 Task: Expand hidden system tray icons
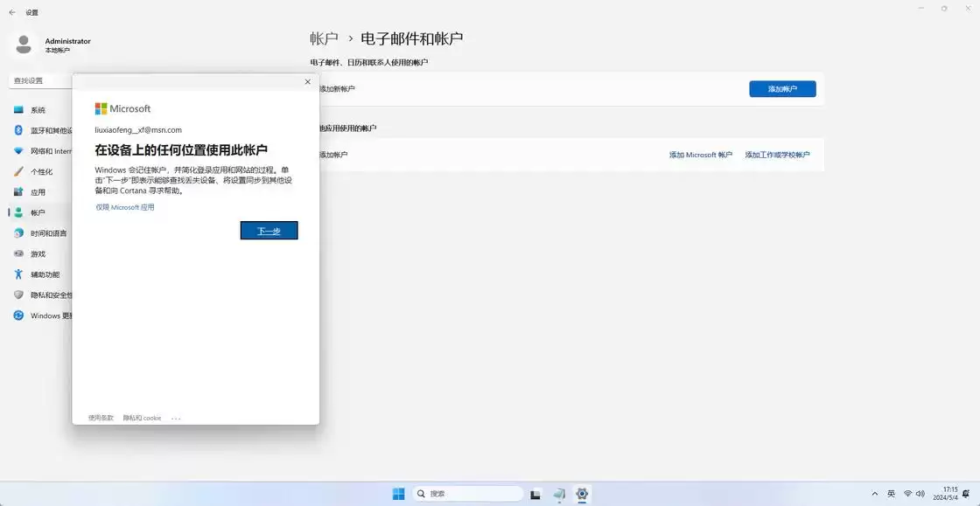coord(874,493)
